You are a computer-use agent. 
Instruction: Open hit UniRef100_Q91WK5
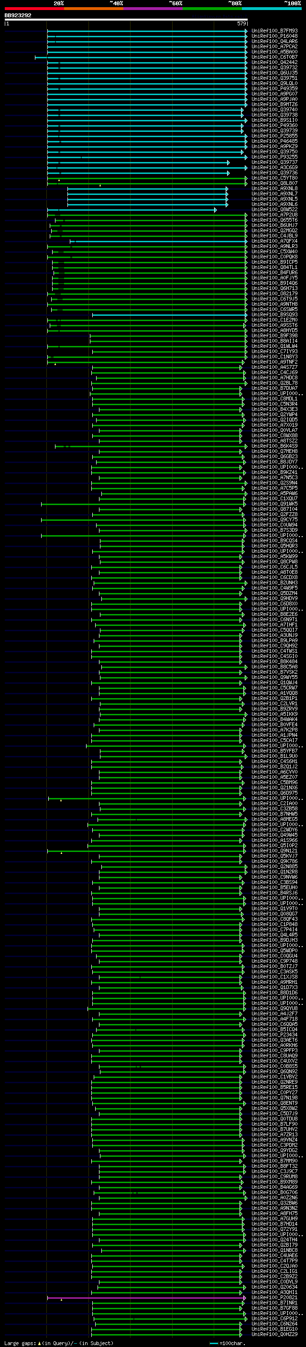tap(274, 504)
